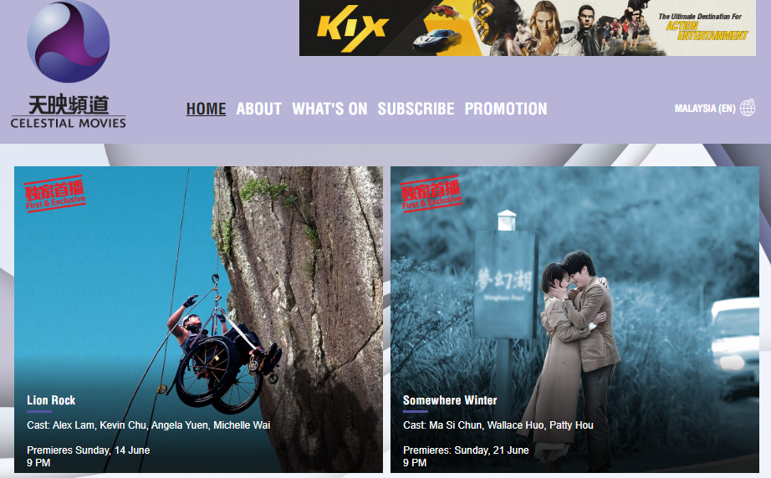Select the SUBSCRIBE menu item
The height and width of the screenshot is (478, 771).
[416, 109]
